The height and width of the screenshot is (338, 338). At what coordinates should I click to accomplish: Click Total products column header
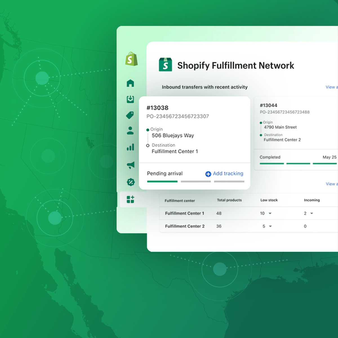pos(229,200)
